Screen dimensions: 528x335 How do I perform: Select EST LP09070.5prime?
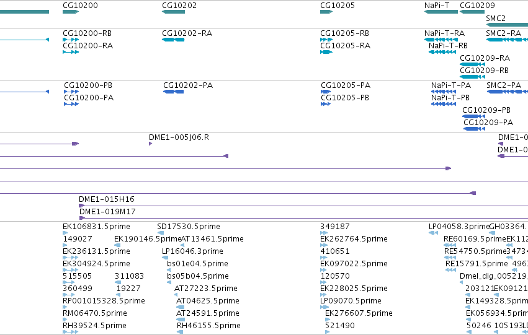[x=324, y=308]
